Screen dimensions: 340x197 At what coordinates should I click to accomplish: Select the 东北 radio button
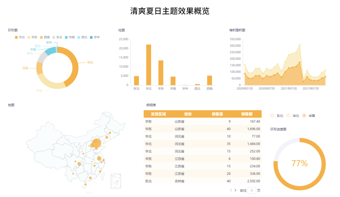272,116
